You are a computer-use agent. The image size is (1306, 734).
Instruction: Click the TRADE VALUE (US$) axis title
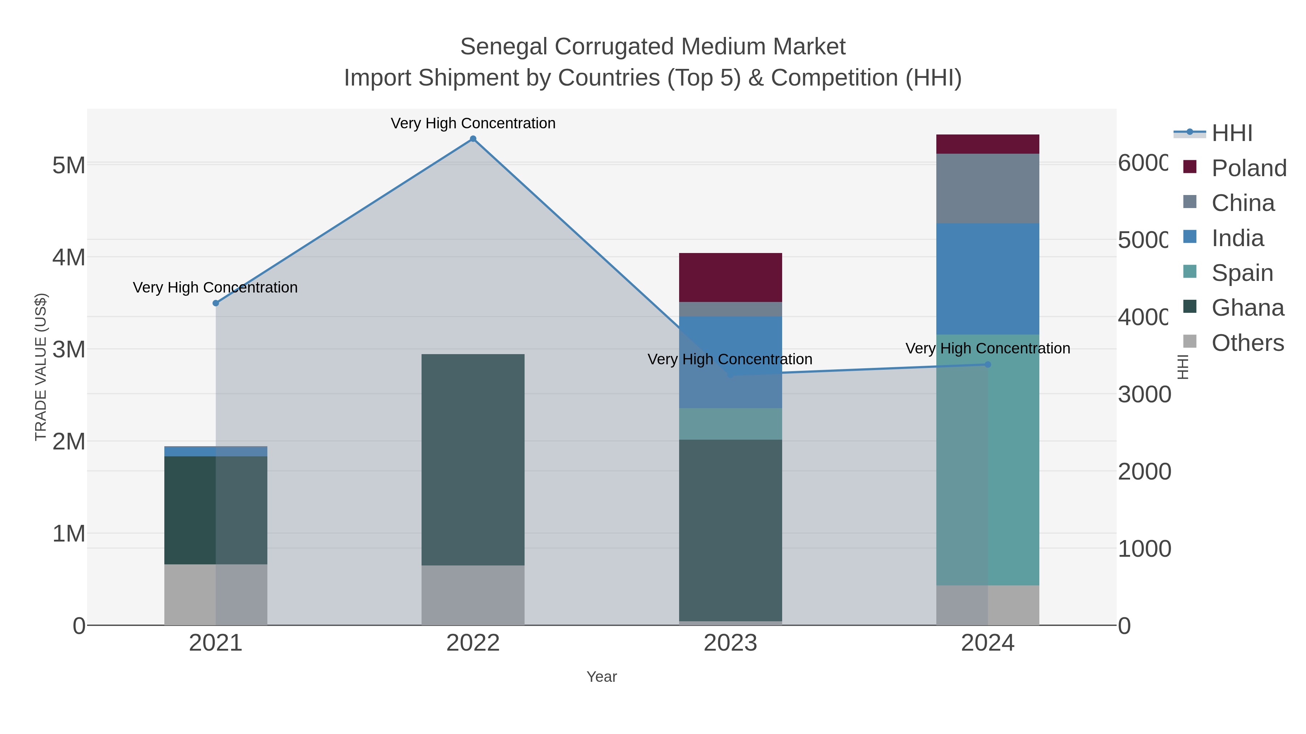41,367
